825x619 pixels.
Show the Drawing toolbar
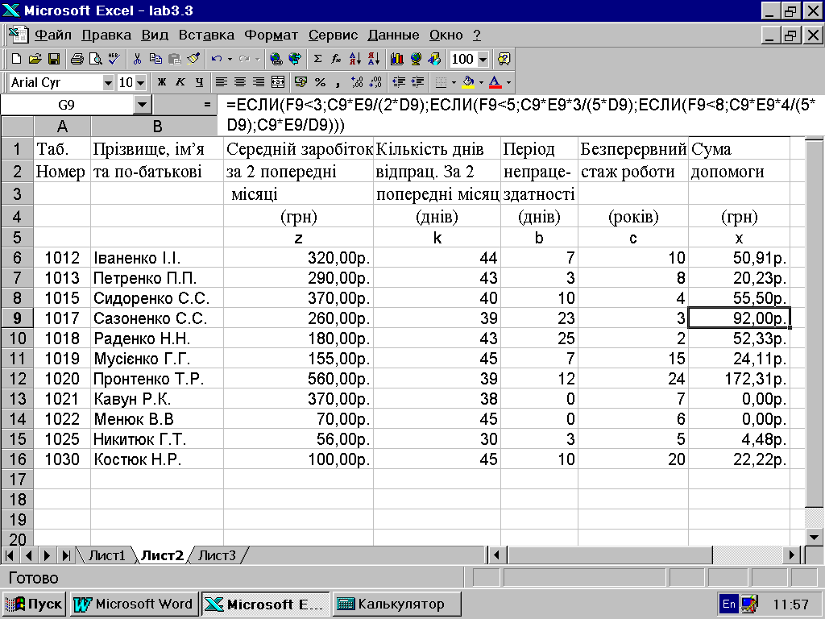434,59
